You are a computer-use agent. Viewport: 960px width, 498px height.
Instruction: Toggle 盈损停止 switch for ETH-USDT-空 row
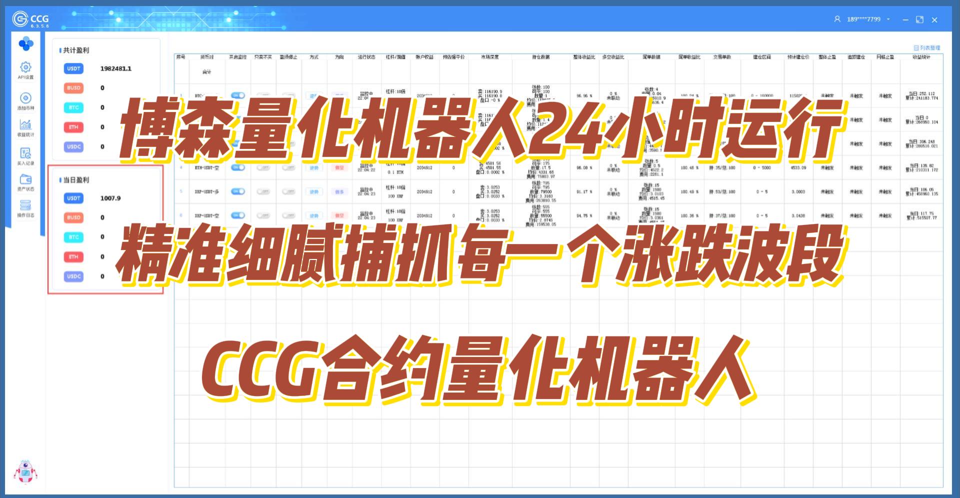coord(288,168)
